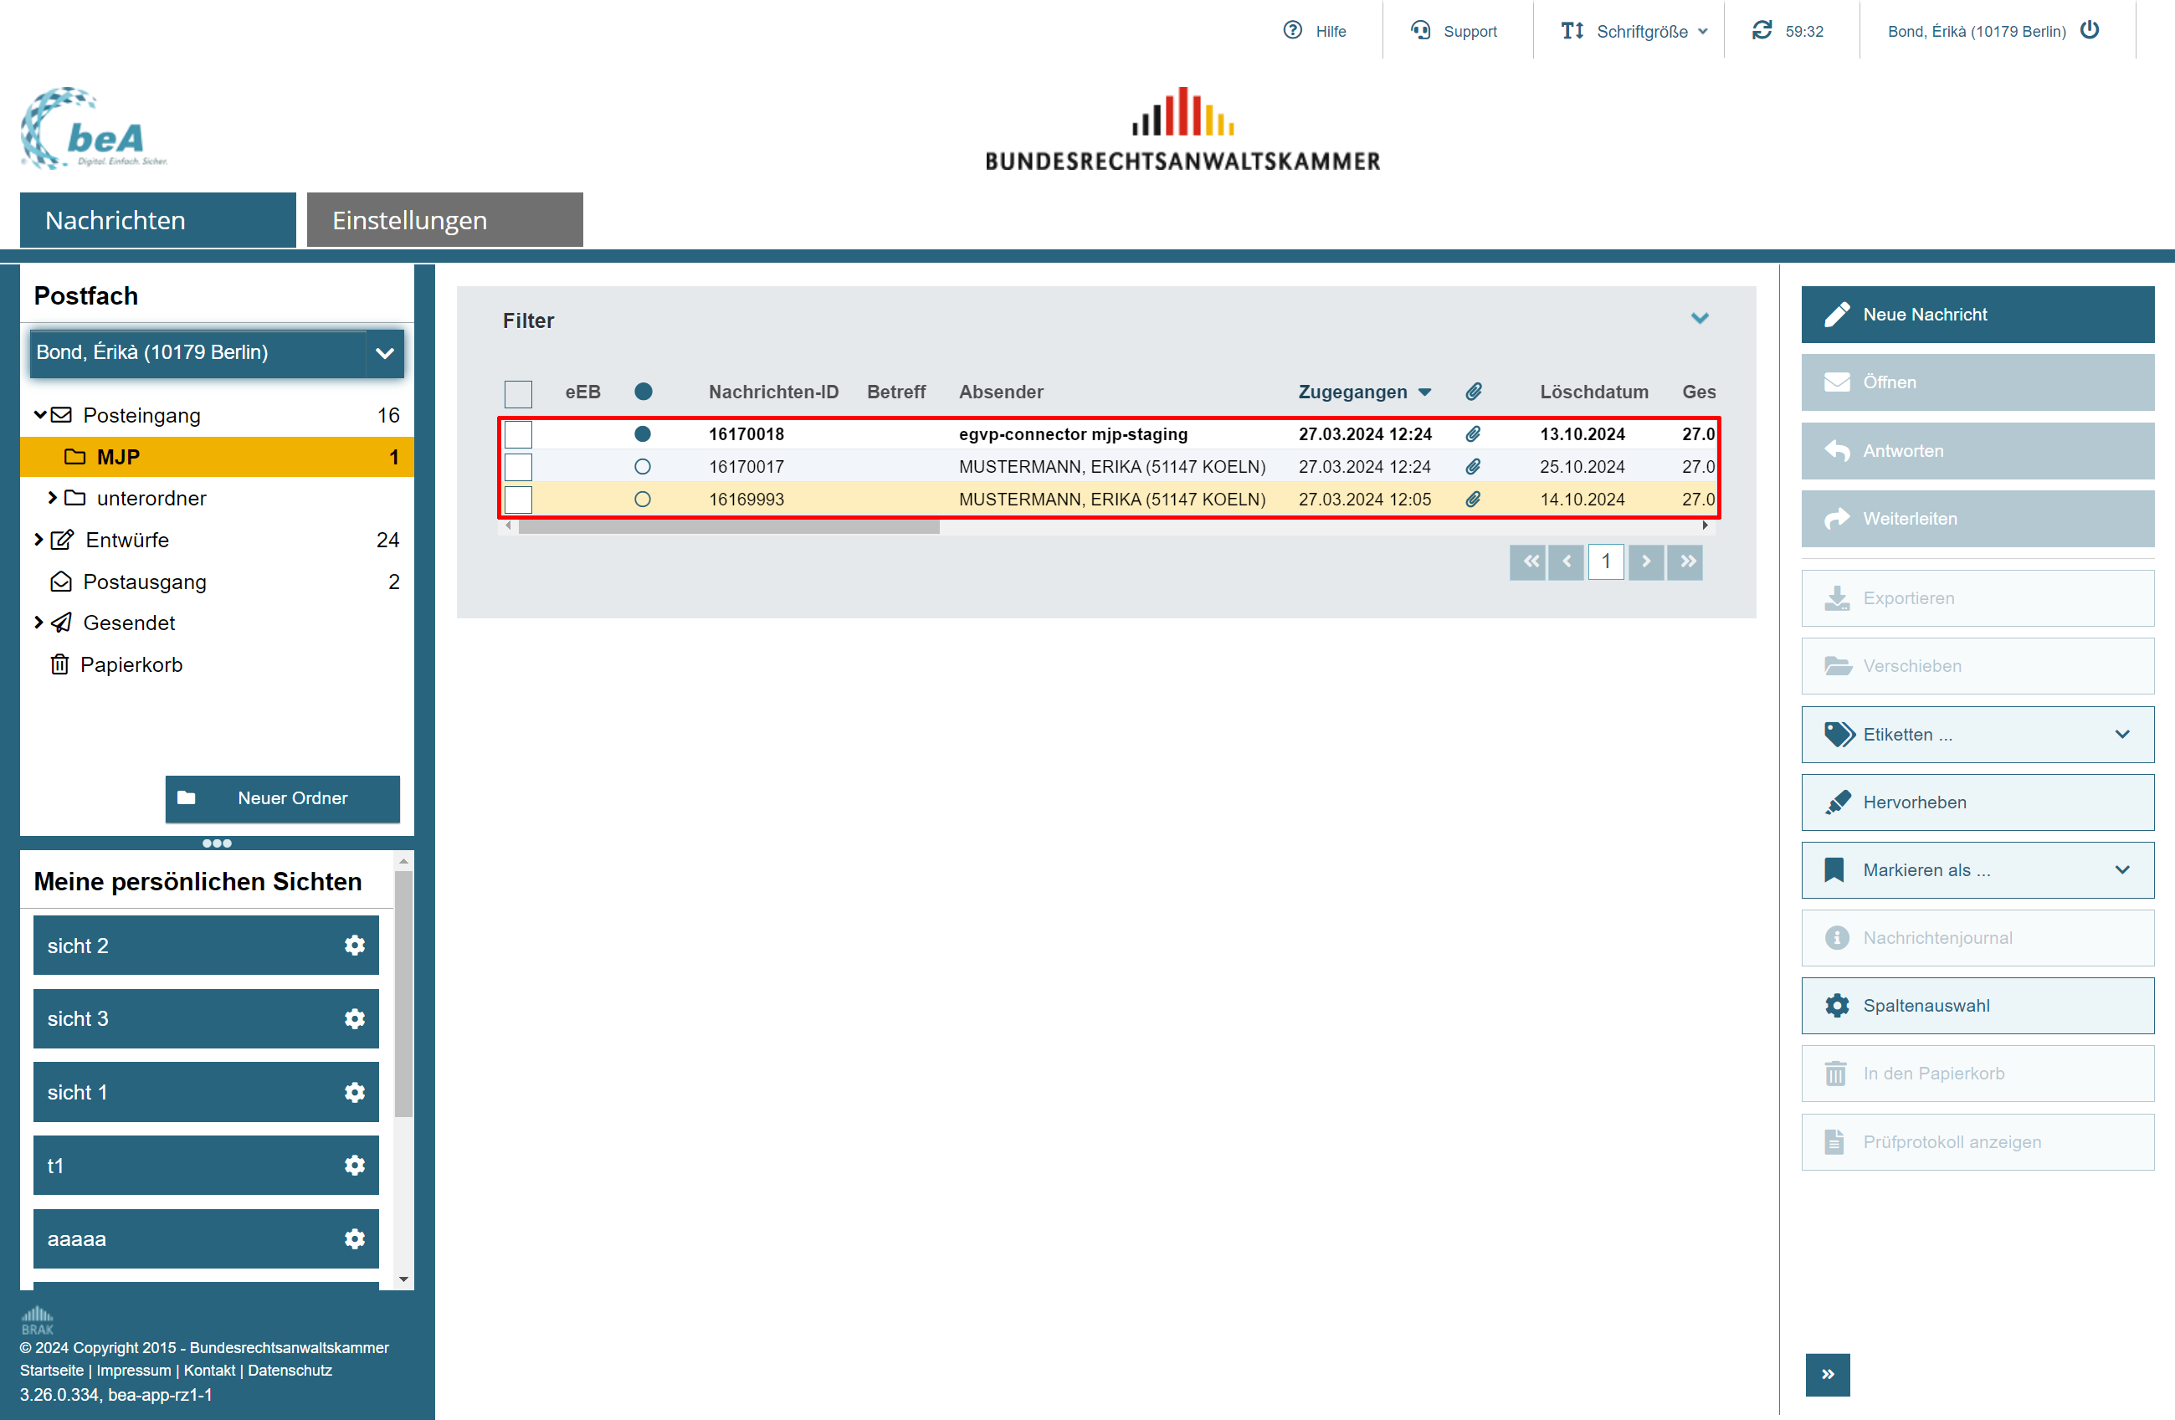Open the Markieren als dropdown
Viewport: 2175px width, 1420px height.
[1977, 870]
